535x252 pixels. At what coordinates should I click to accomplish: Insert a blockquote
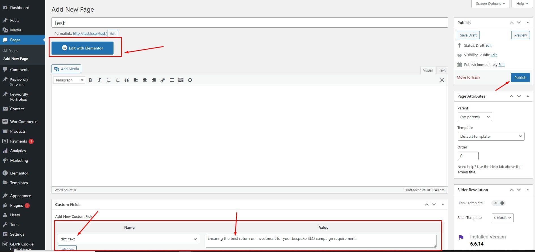127,80
